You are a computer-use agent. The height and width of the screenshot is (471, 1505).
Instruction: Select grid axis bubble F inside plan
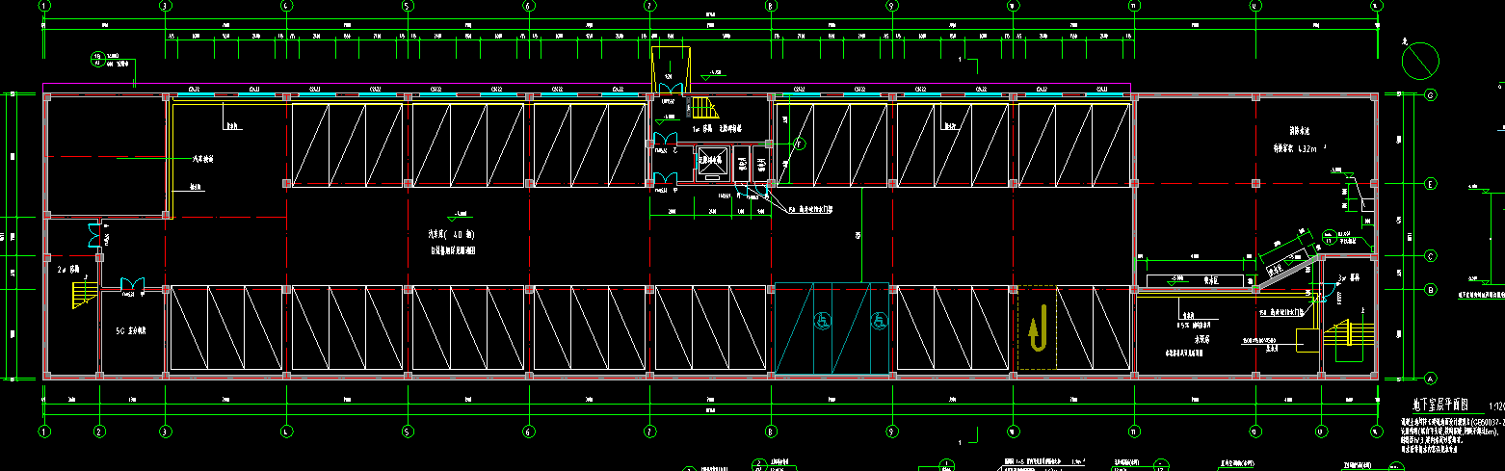798,144
